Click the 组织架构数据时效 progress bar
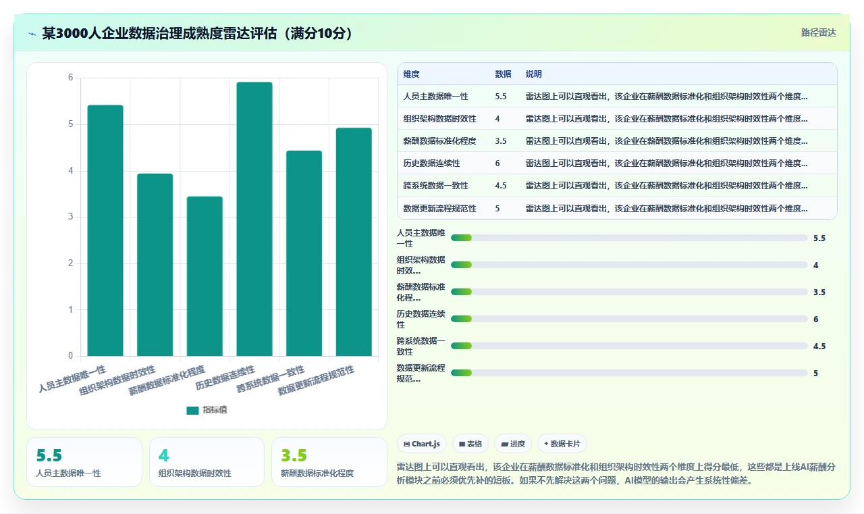 [629, 265]
